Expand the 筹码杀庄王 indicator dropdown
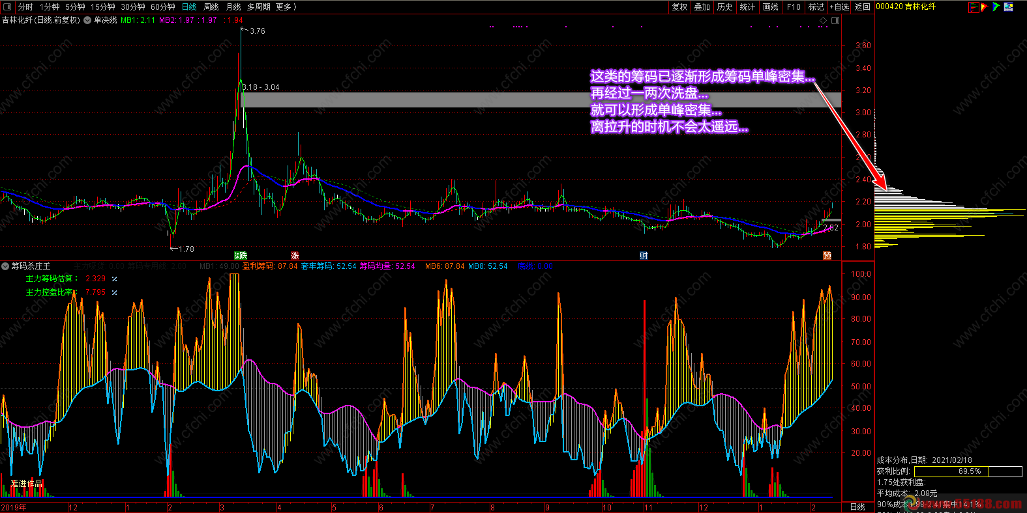The image size is (1027, 513). (x=5, y=266)
